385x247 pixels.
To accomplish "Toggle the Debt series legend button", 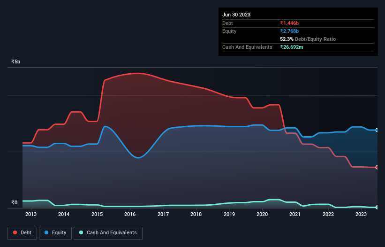I will [x=22, y=233].
